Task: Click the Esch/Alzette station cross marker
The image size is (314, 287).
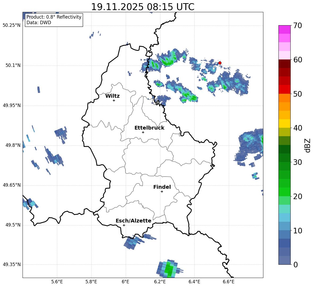Action: click(x=124, y=225)
